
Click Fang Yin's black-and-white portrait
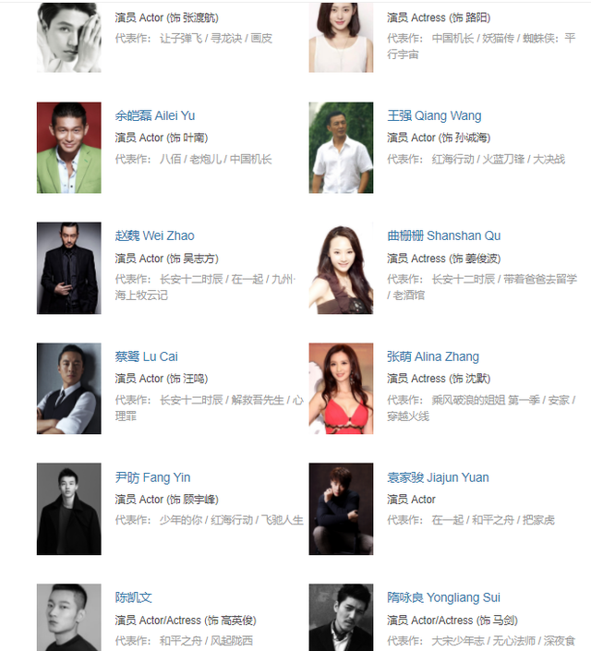69,509
